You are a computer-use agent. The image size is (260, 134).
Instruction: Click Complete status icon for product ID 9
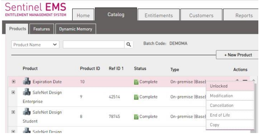click(x=136, y=97)
